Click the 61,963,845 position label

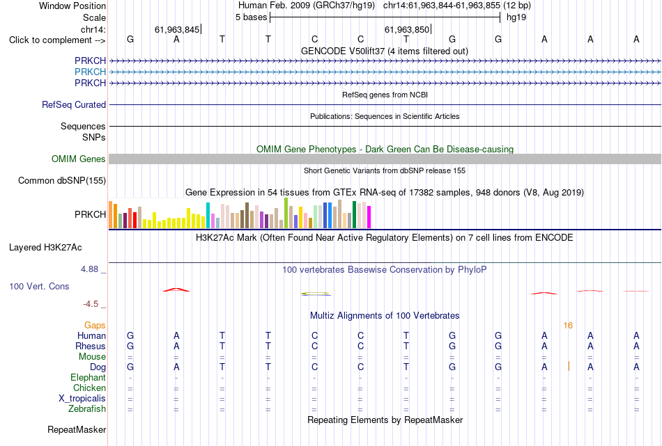coord(177,29)
